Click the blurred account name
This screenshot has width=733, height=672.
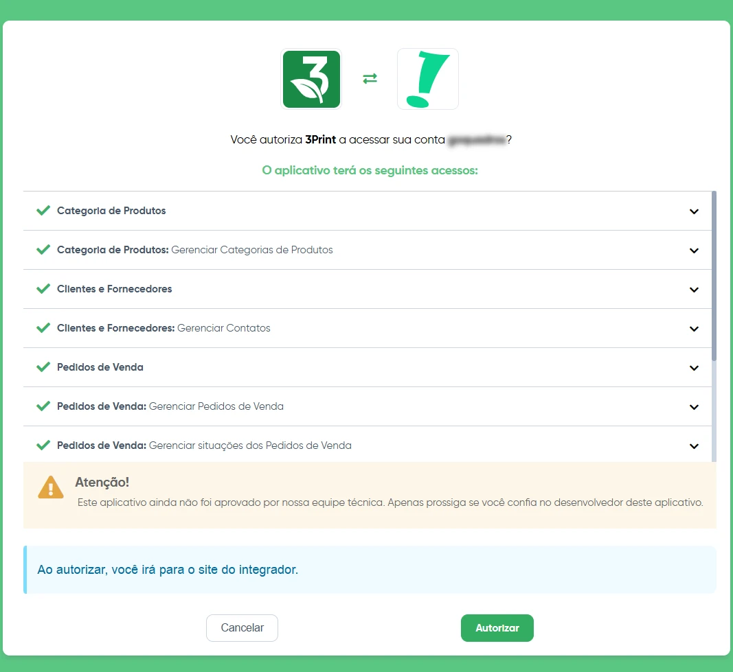click(x=476, y=139)
